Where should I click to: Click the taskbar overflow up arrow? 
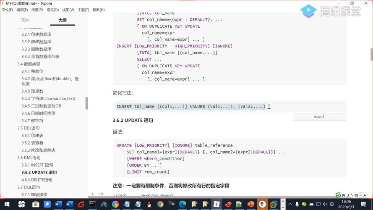point(283,202)
